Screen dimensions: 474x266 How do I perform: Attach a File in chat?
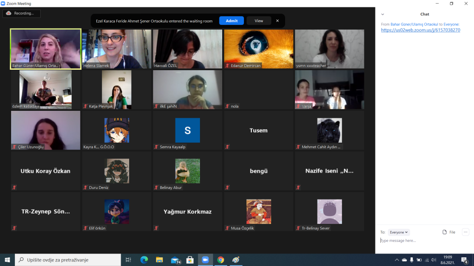click(x=449, y=232)
